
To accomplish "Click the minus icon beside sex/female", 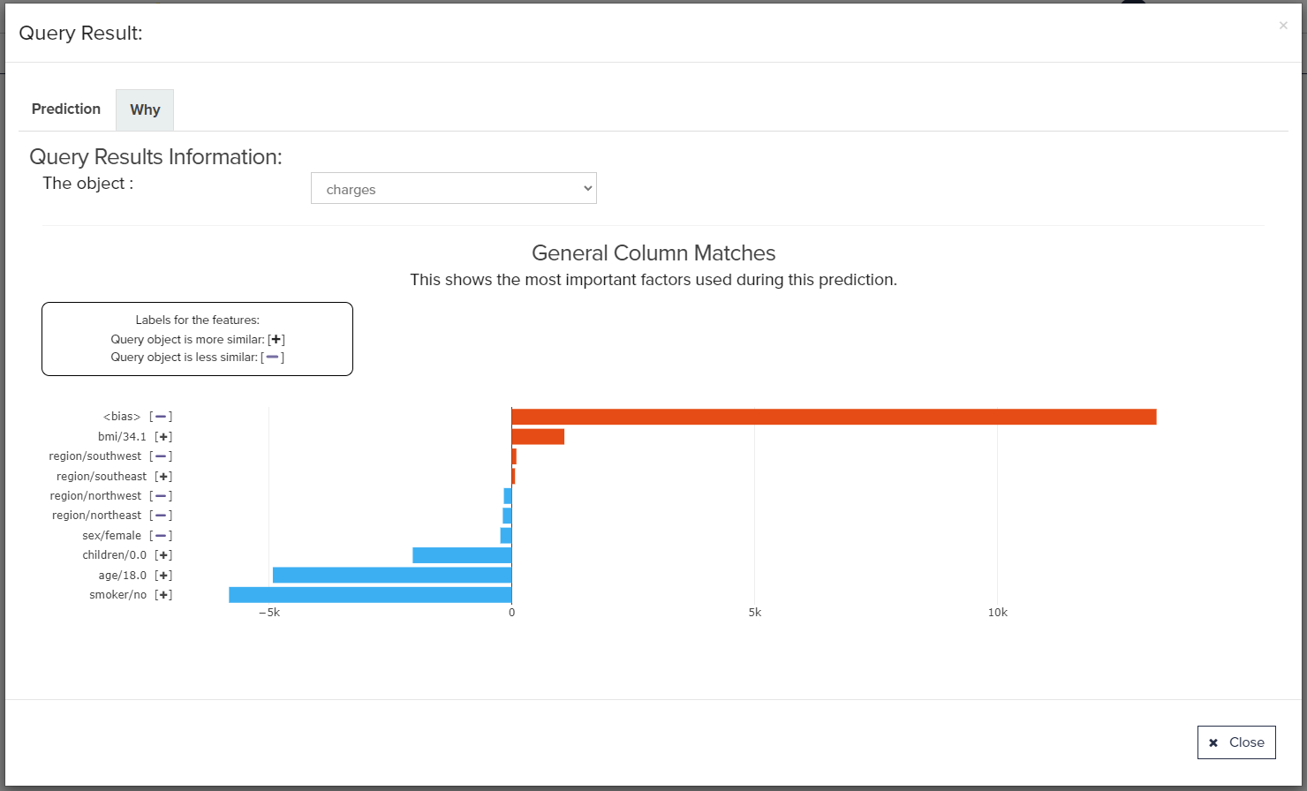I will [x=161, y=536].
